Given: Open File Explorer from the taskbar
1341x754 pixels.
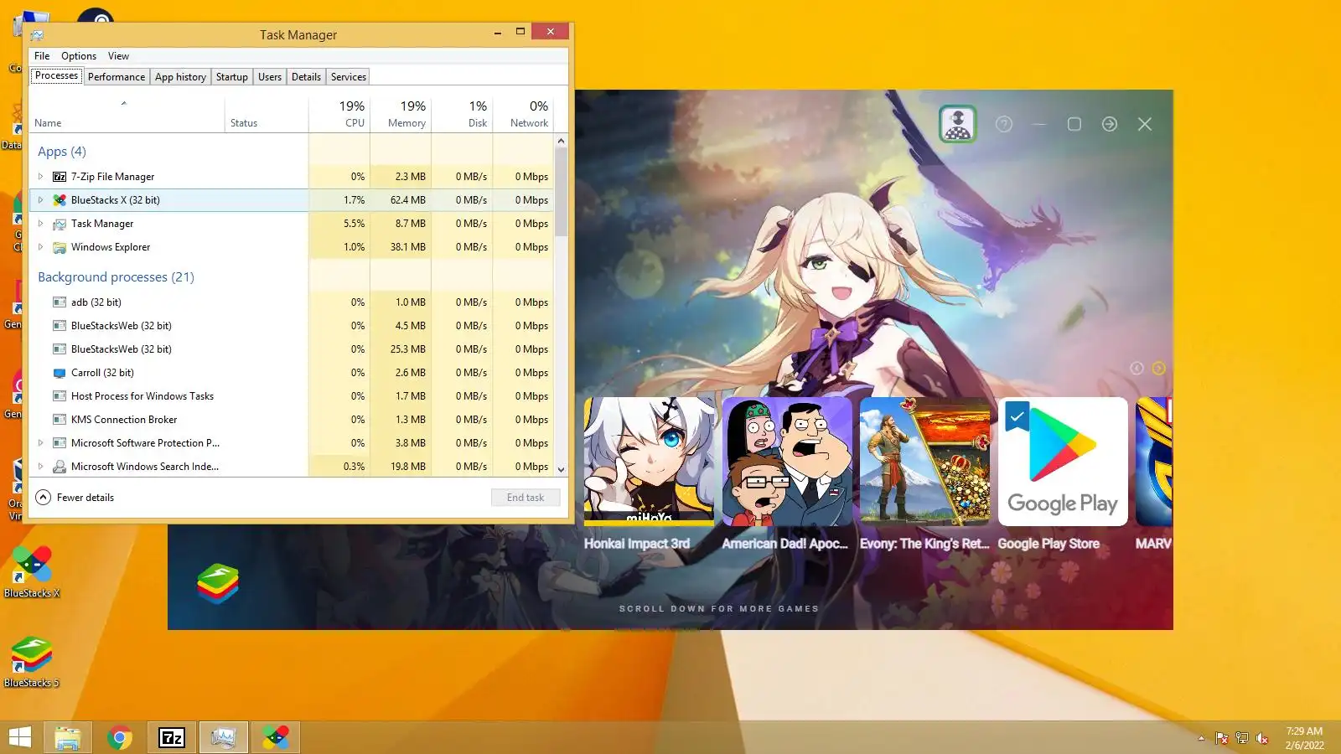Looking at the screenshot, I should tap(68, 737).
